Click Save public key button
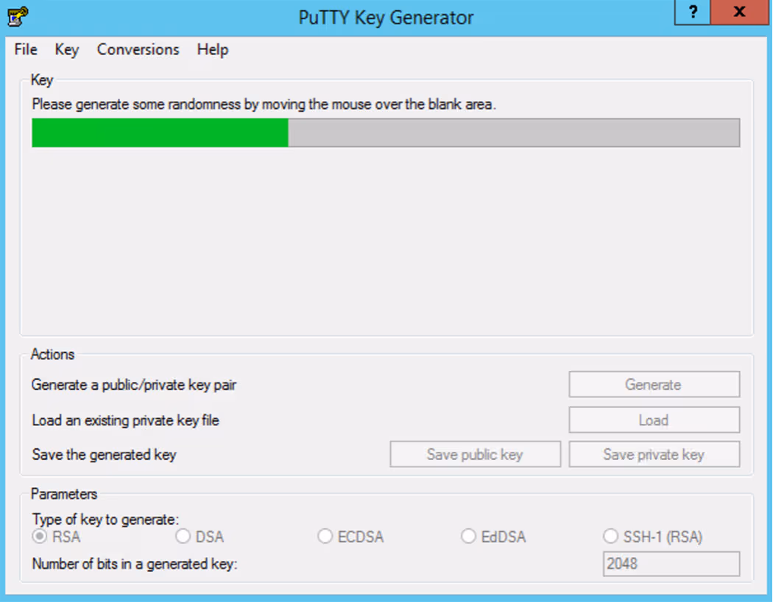The image size is (773, 602). click(476, 454)
